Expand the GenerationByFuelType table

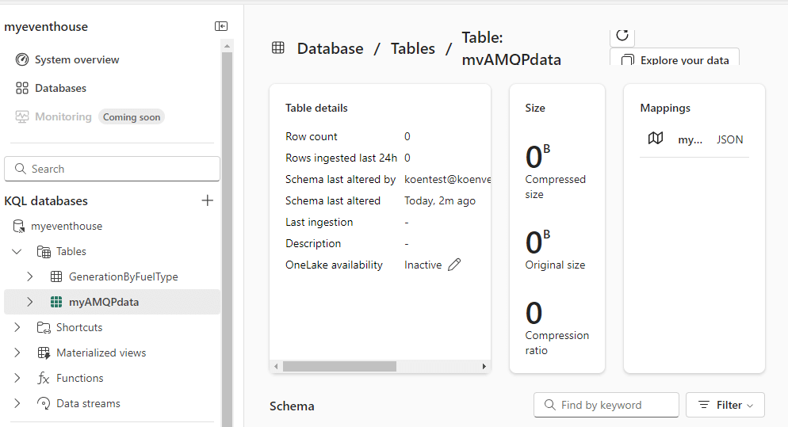coord(30,276)
